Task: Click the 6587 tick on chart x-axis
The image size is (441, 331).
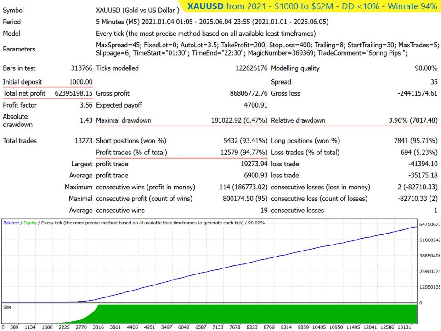Action: pos(201,327)
